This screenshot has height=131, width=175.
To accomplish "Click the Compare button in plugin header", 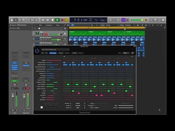I will (53, 53).
